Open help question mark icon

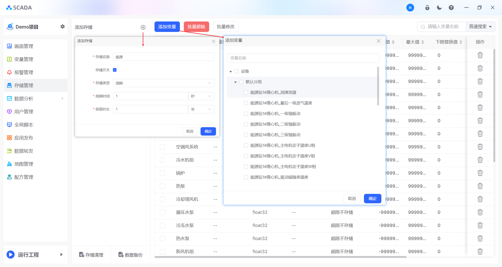(451, 8)
